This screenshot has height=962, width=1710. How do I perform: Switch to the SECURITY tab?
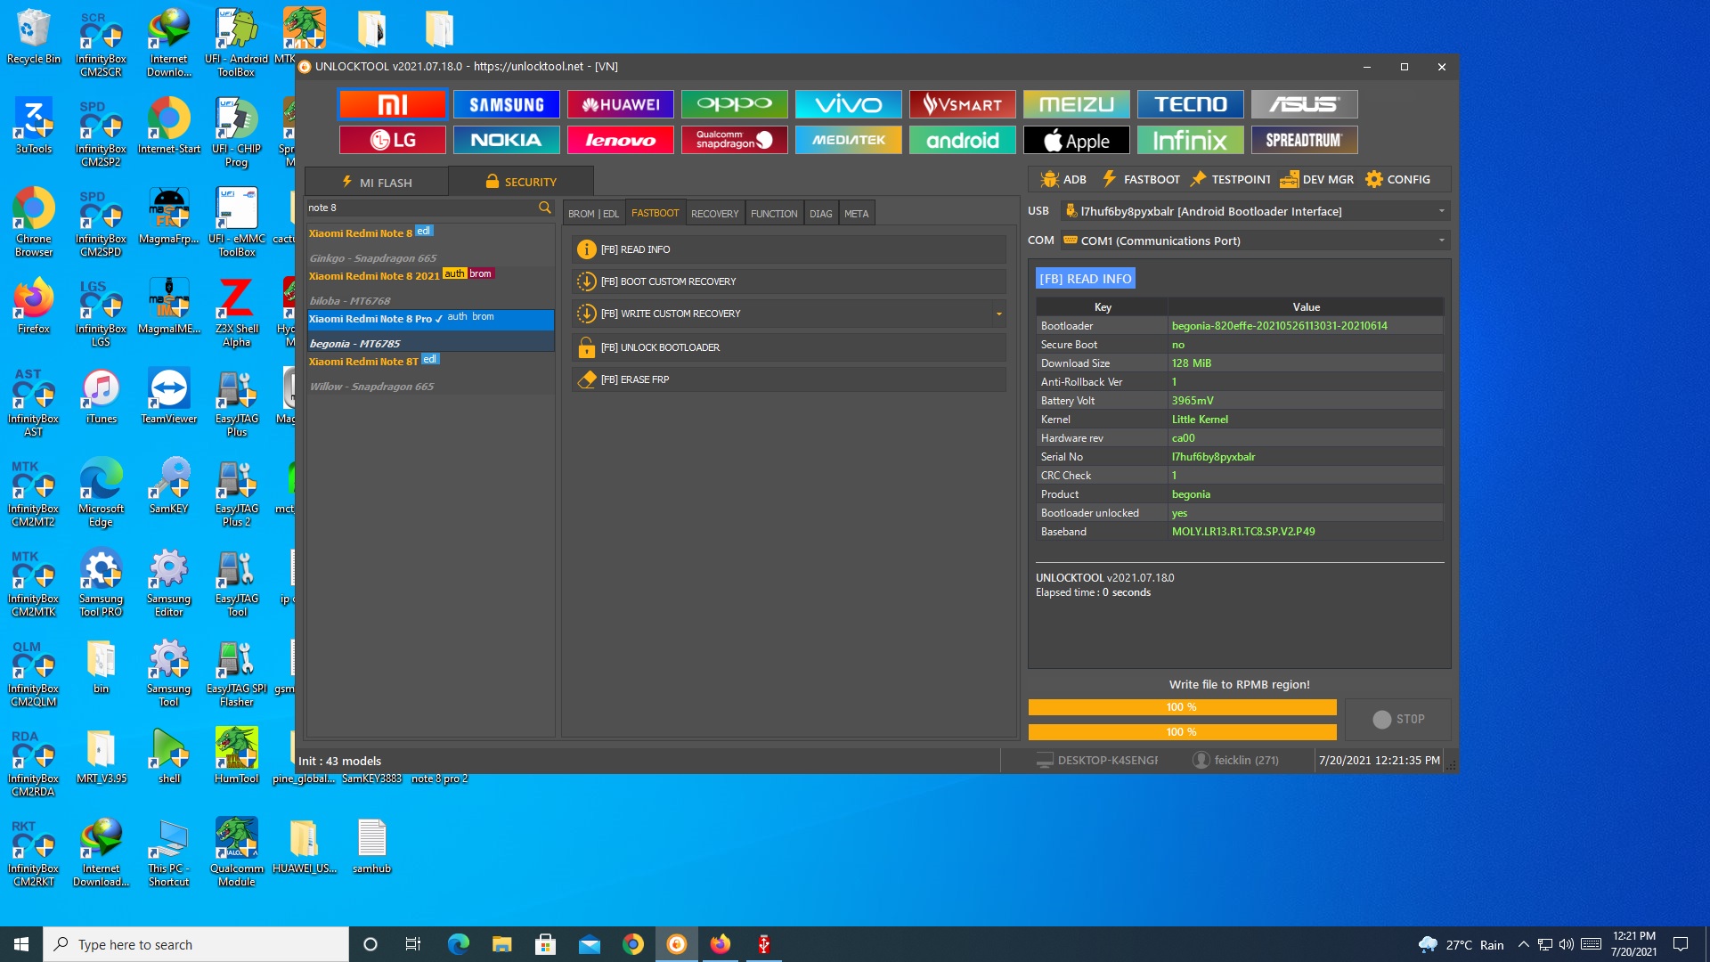tap(521, 182)
